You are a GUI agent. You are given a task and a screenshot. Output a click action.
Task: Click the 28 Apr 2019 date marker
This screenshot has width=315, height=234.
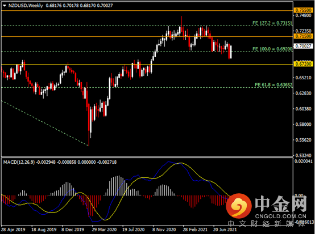[13, 229]
